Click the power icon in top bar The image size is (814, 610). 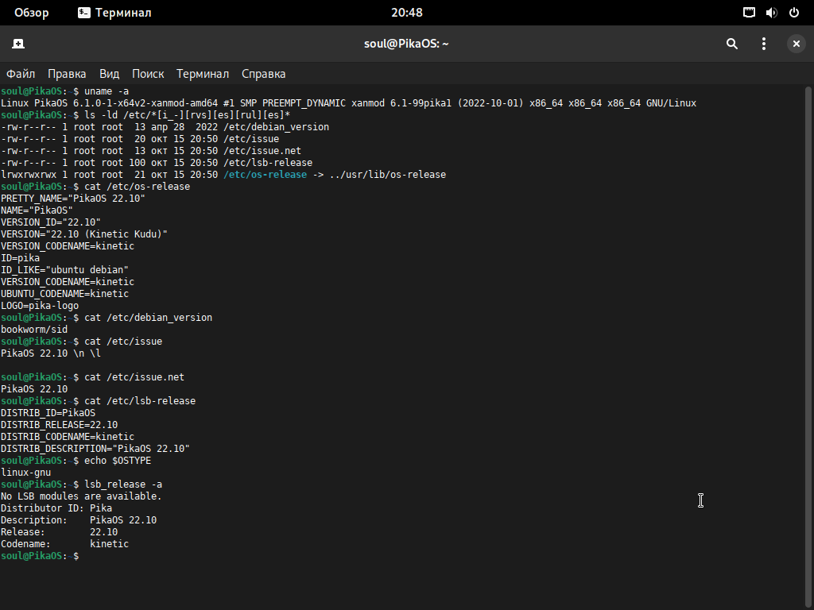tap(794, 13)
